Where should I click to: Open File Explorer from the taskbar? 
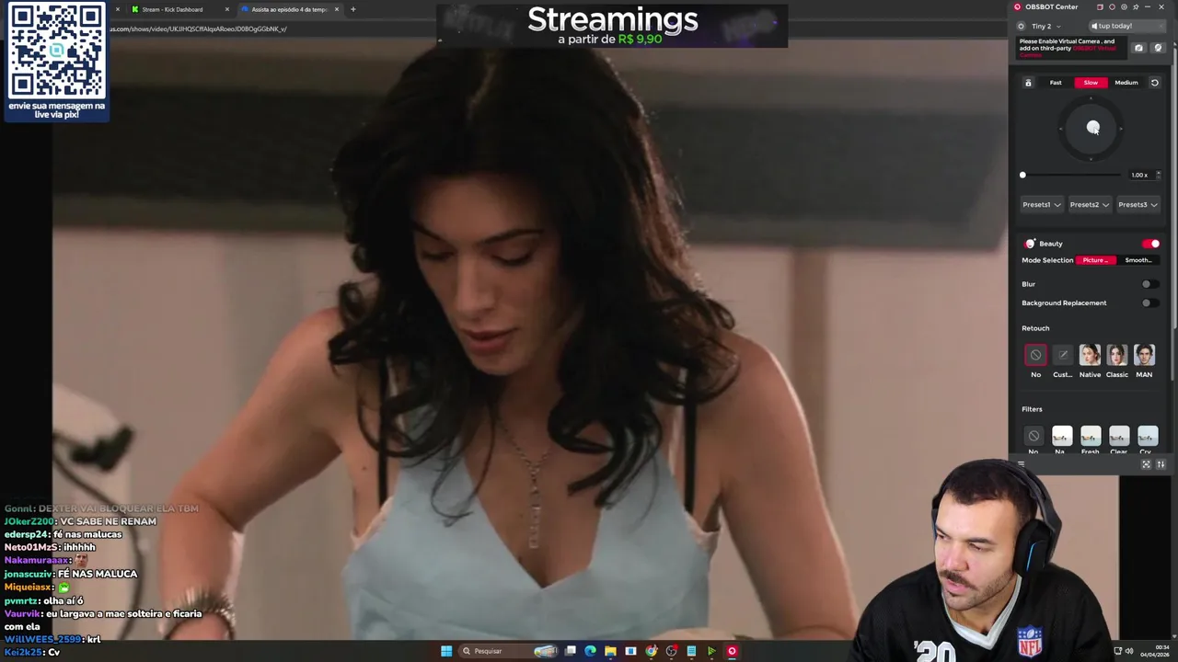pos(610,651)
